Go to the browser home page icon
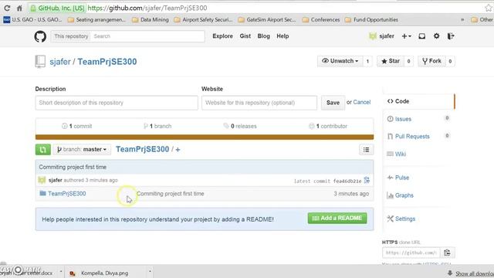Screen dimensions: 494x278 [19, 8]
